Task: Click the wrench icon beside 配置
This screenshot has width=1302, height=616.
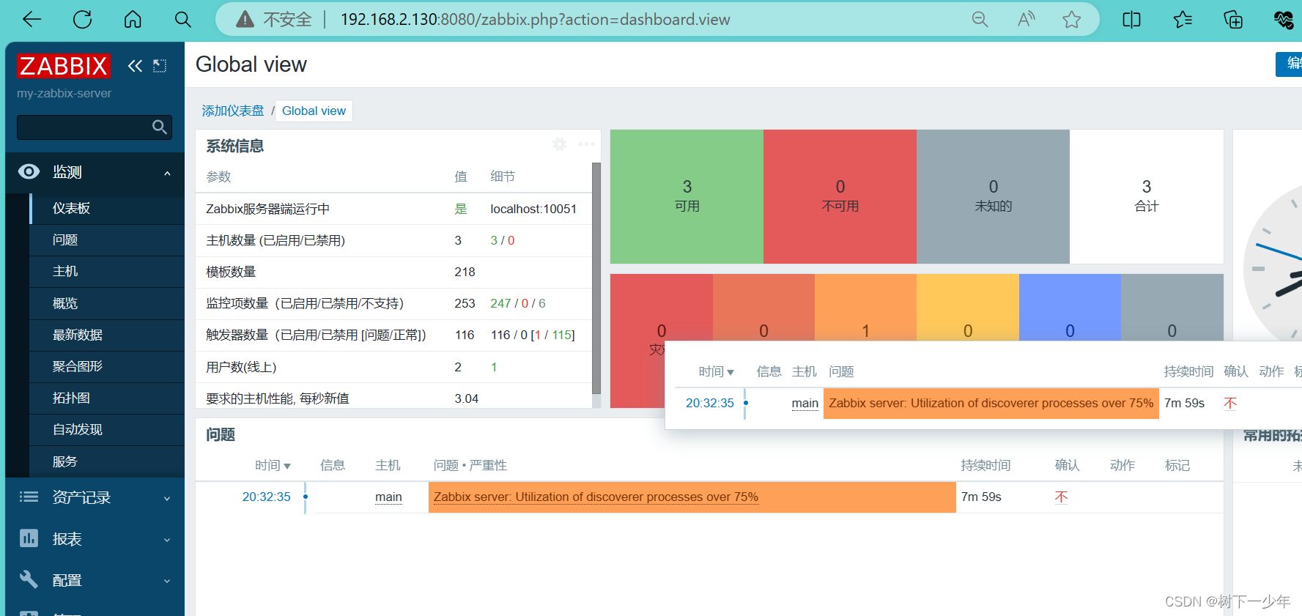Action: point(29,579)
